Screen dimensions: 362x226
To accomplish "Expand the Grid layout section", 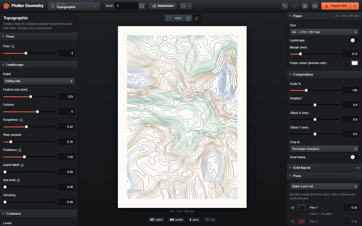I will tap(324, 168).
